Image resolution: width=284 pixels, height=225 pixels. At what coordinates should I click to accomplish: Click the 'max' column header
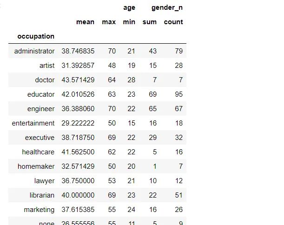[x=109, y=22]
